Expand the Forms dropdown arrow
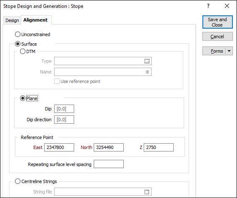Image resolution: width=237 pixels, height=198 pixels. click(x=229, y=51)
